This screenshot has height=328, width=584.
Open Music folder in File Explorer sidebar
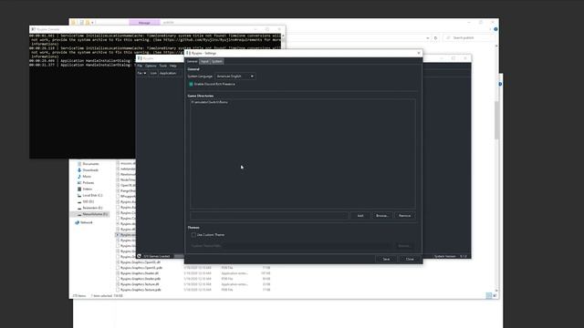point(87,177)
